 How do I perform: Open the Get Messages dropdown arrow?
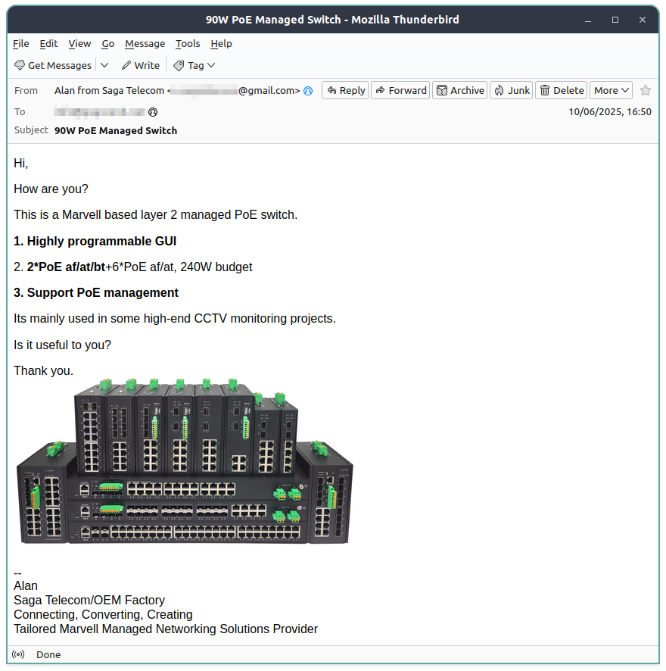104,66
